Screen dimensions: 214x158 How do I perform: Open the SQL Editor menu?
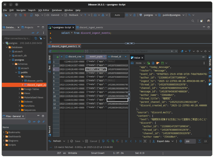[44, 10]
